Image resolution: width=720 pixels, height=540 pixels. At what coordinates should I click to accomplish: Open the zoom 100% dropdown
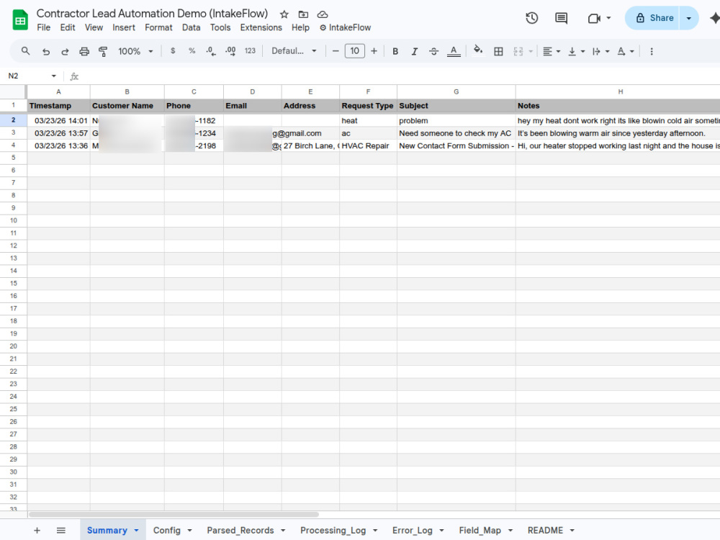tap(135, 51)
